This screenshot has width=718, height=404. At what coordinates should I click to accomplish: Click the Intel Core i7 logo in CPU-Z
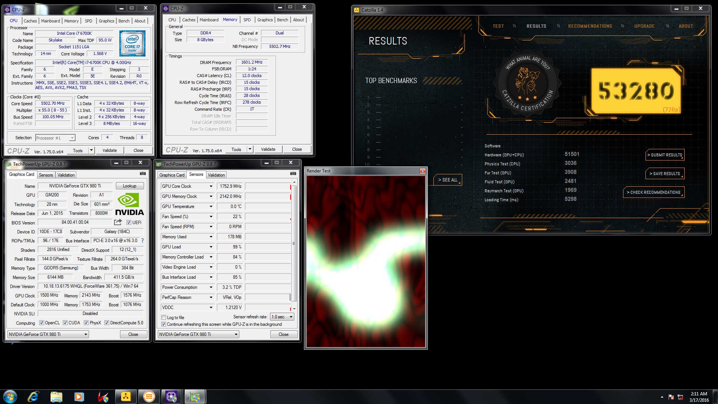pos(132,43)
